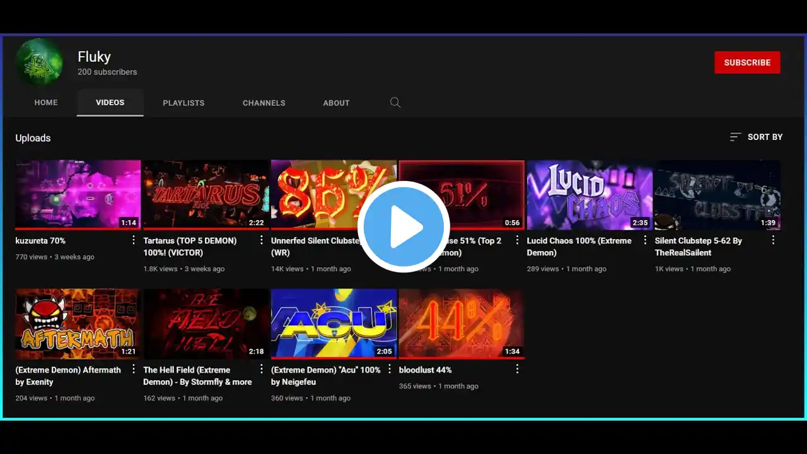Click "1.8K views" under Tartarus
This screenshot has height=454, width=807.
(161, 269)
